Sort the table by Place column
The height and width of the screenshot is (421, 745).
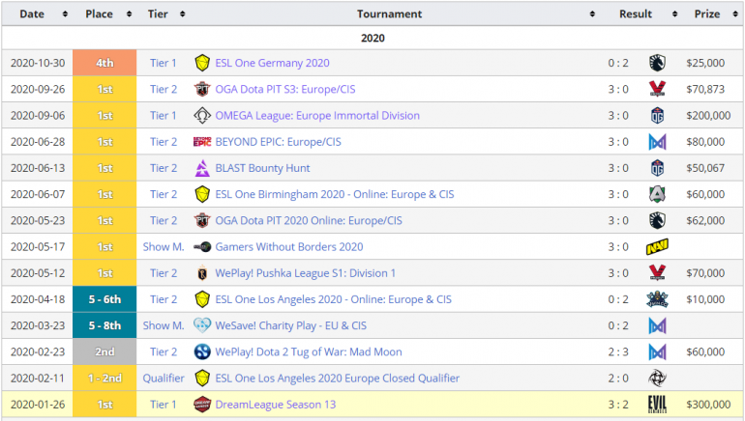(104, 14)
